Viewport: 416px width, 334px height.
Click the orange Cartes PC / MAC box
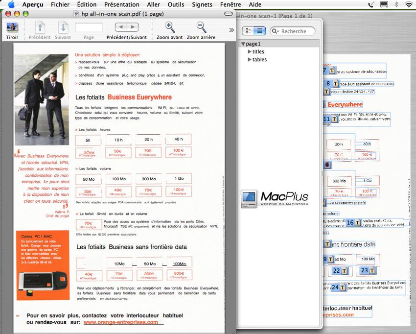click(43, 265)
